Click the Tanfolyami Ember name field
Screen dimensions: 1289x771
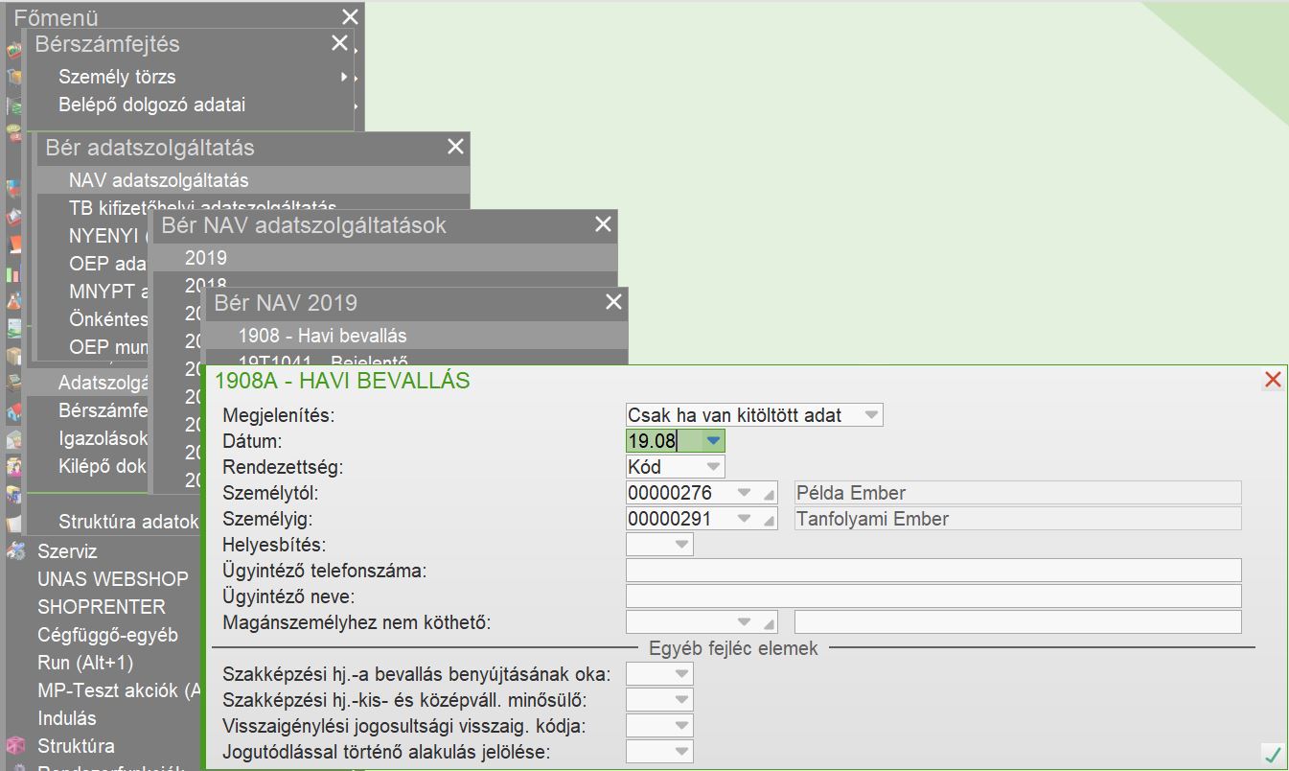(1018, 520)
